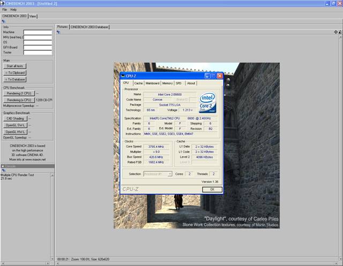This screenshot has height=266, width=343.
Task: Run the OpenGL HW-L benchmark
Action: point(16,132)
